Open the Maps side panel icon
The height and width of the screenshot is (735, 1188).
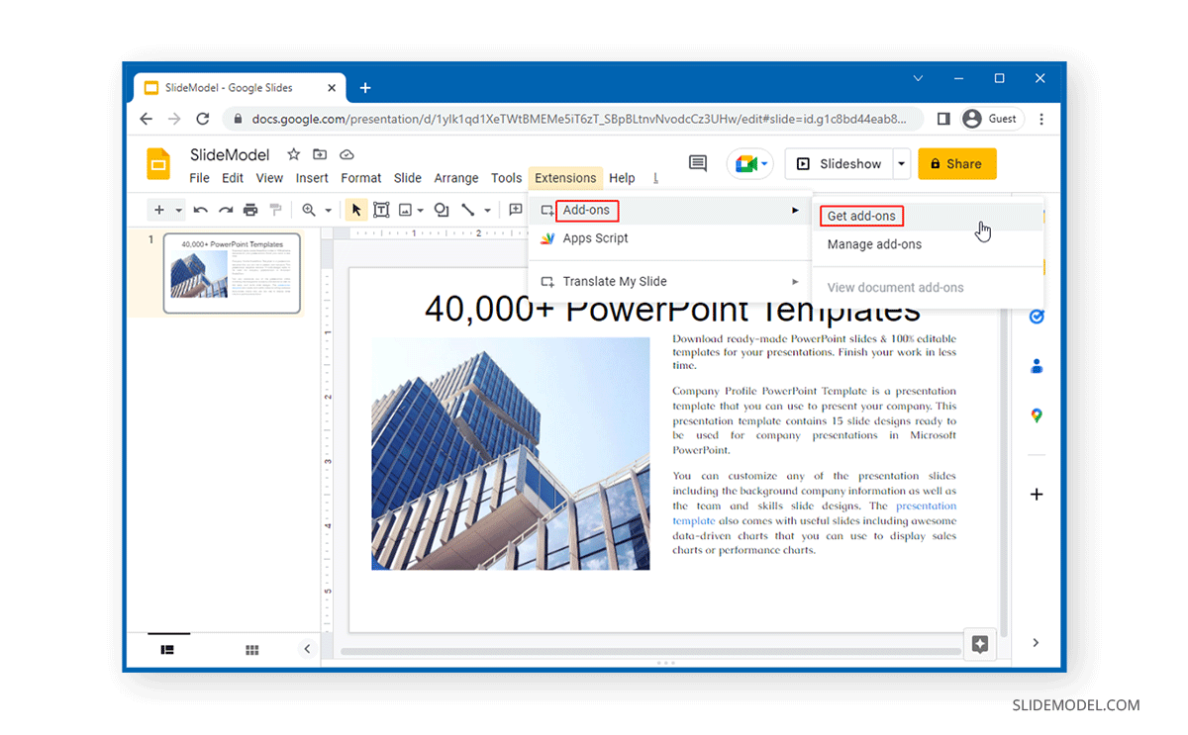1037,415
